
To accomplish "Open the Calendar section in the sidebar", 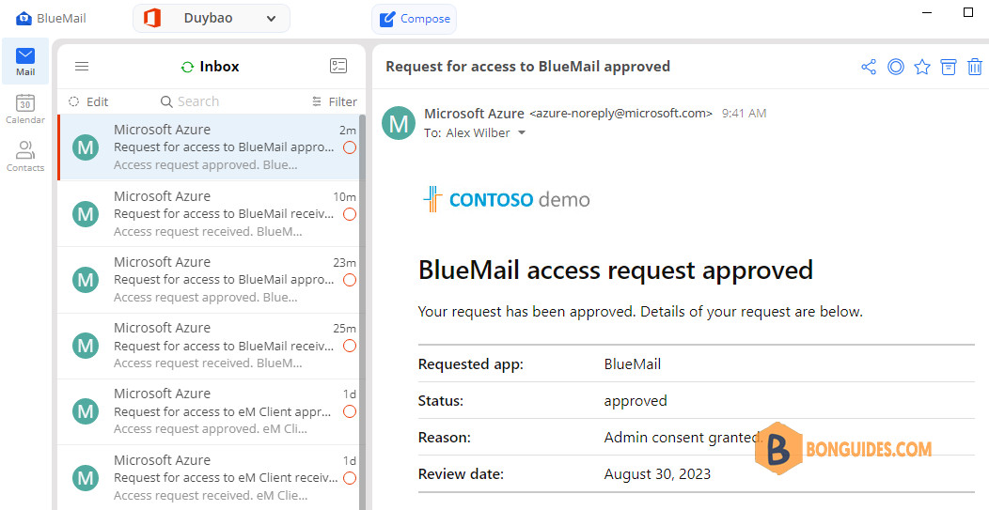I will tap(25, 109).
